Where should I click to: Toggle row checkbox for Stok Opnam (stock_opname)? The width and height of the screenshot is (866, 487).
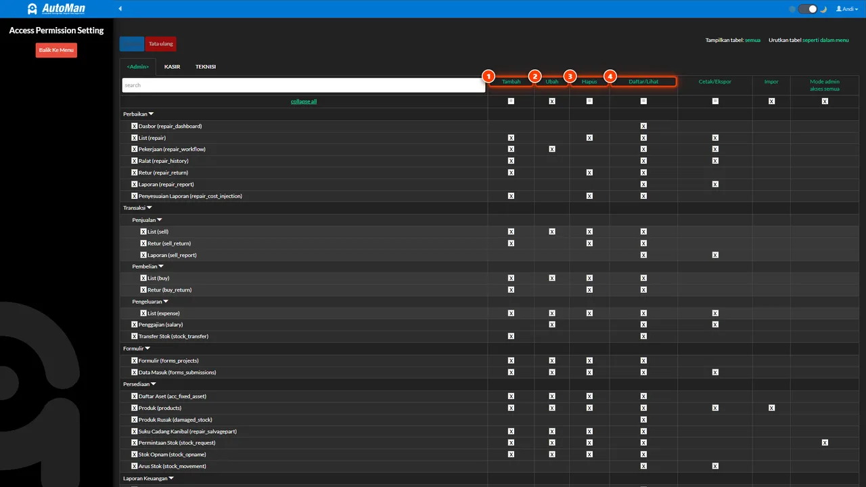pyautogui.click(x=135, y=455)
